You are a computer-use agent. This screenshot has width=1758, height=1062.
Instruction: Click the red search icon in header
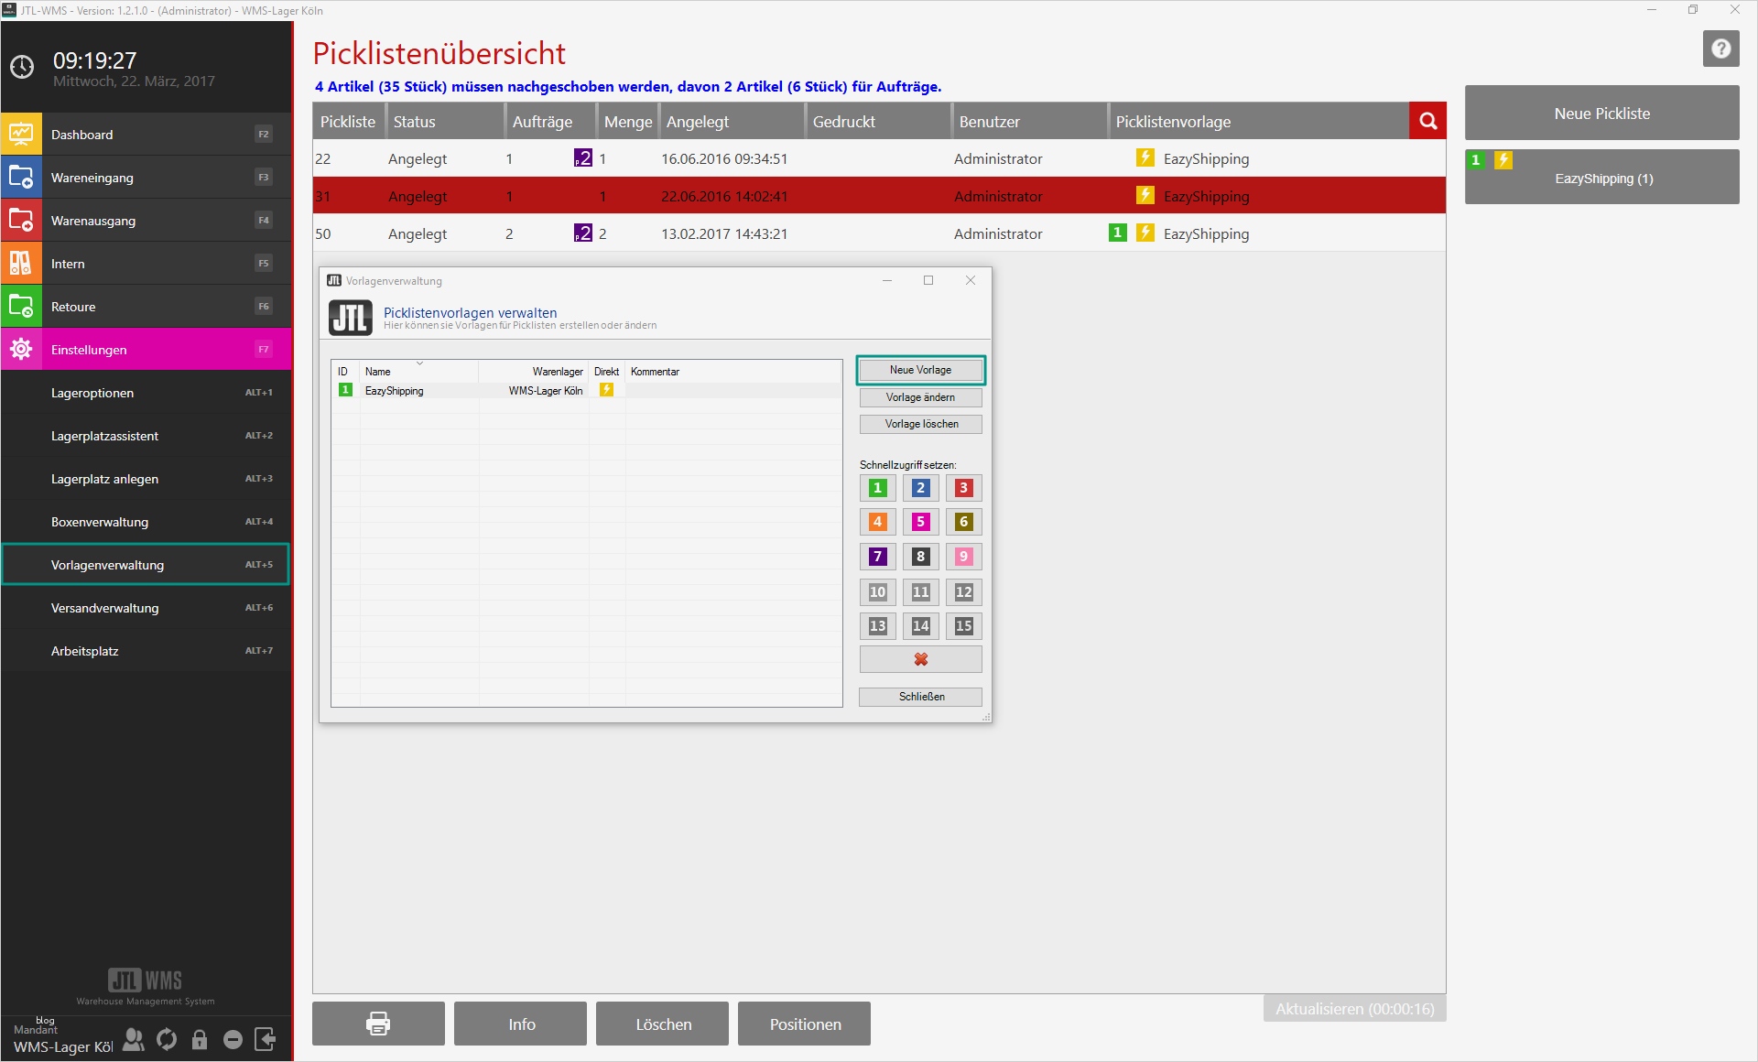point(1427,121)
